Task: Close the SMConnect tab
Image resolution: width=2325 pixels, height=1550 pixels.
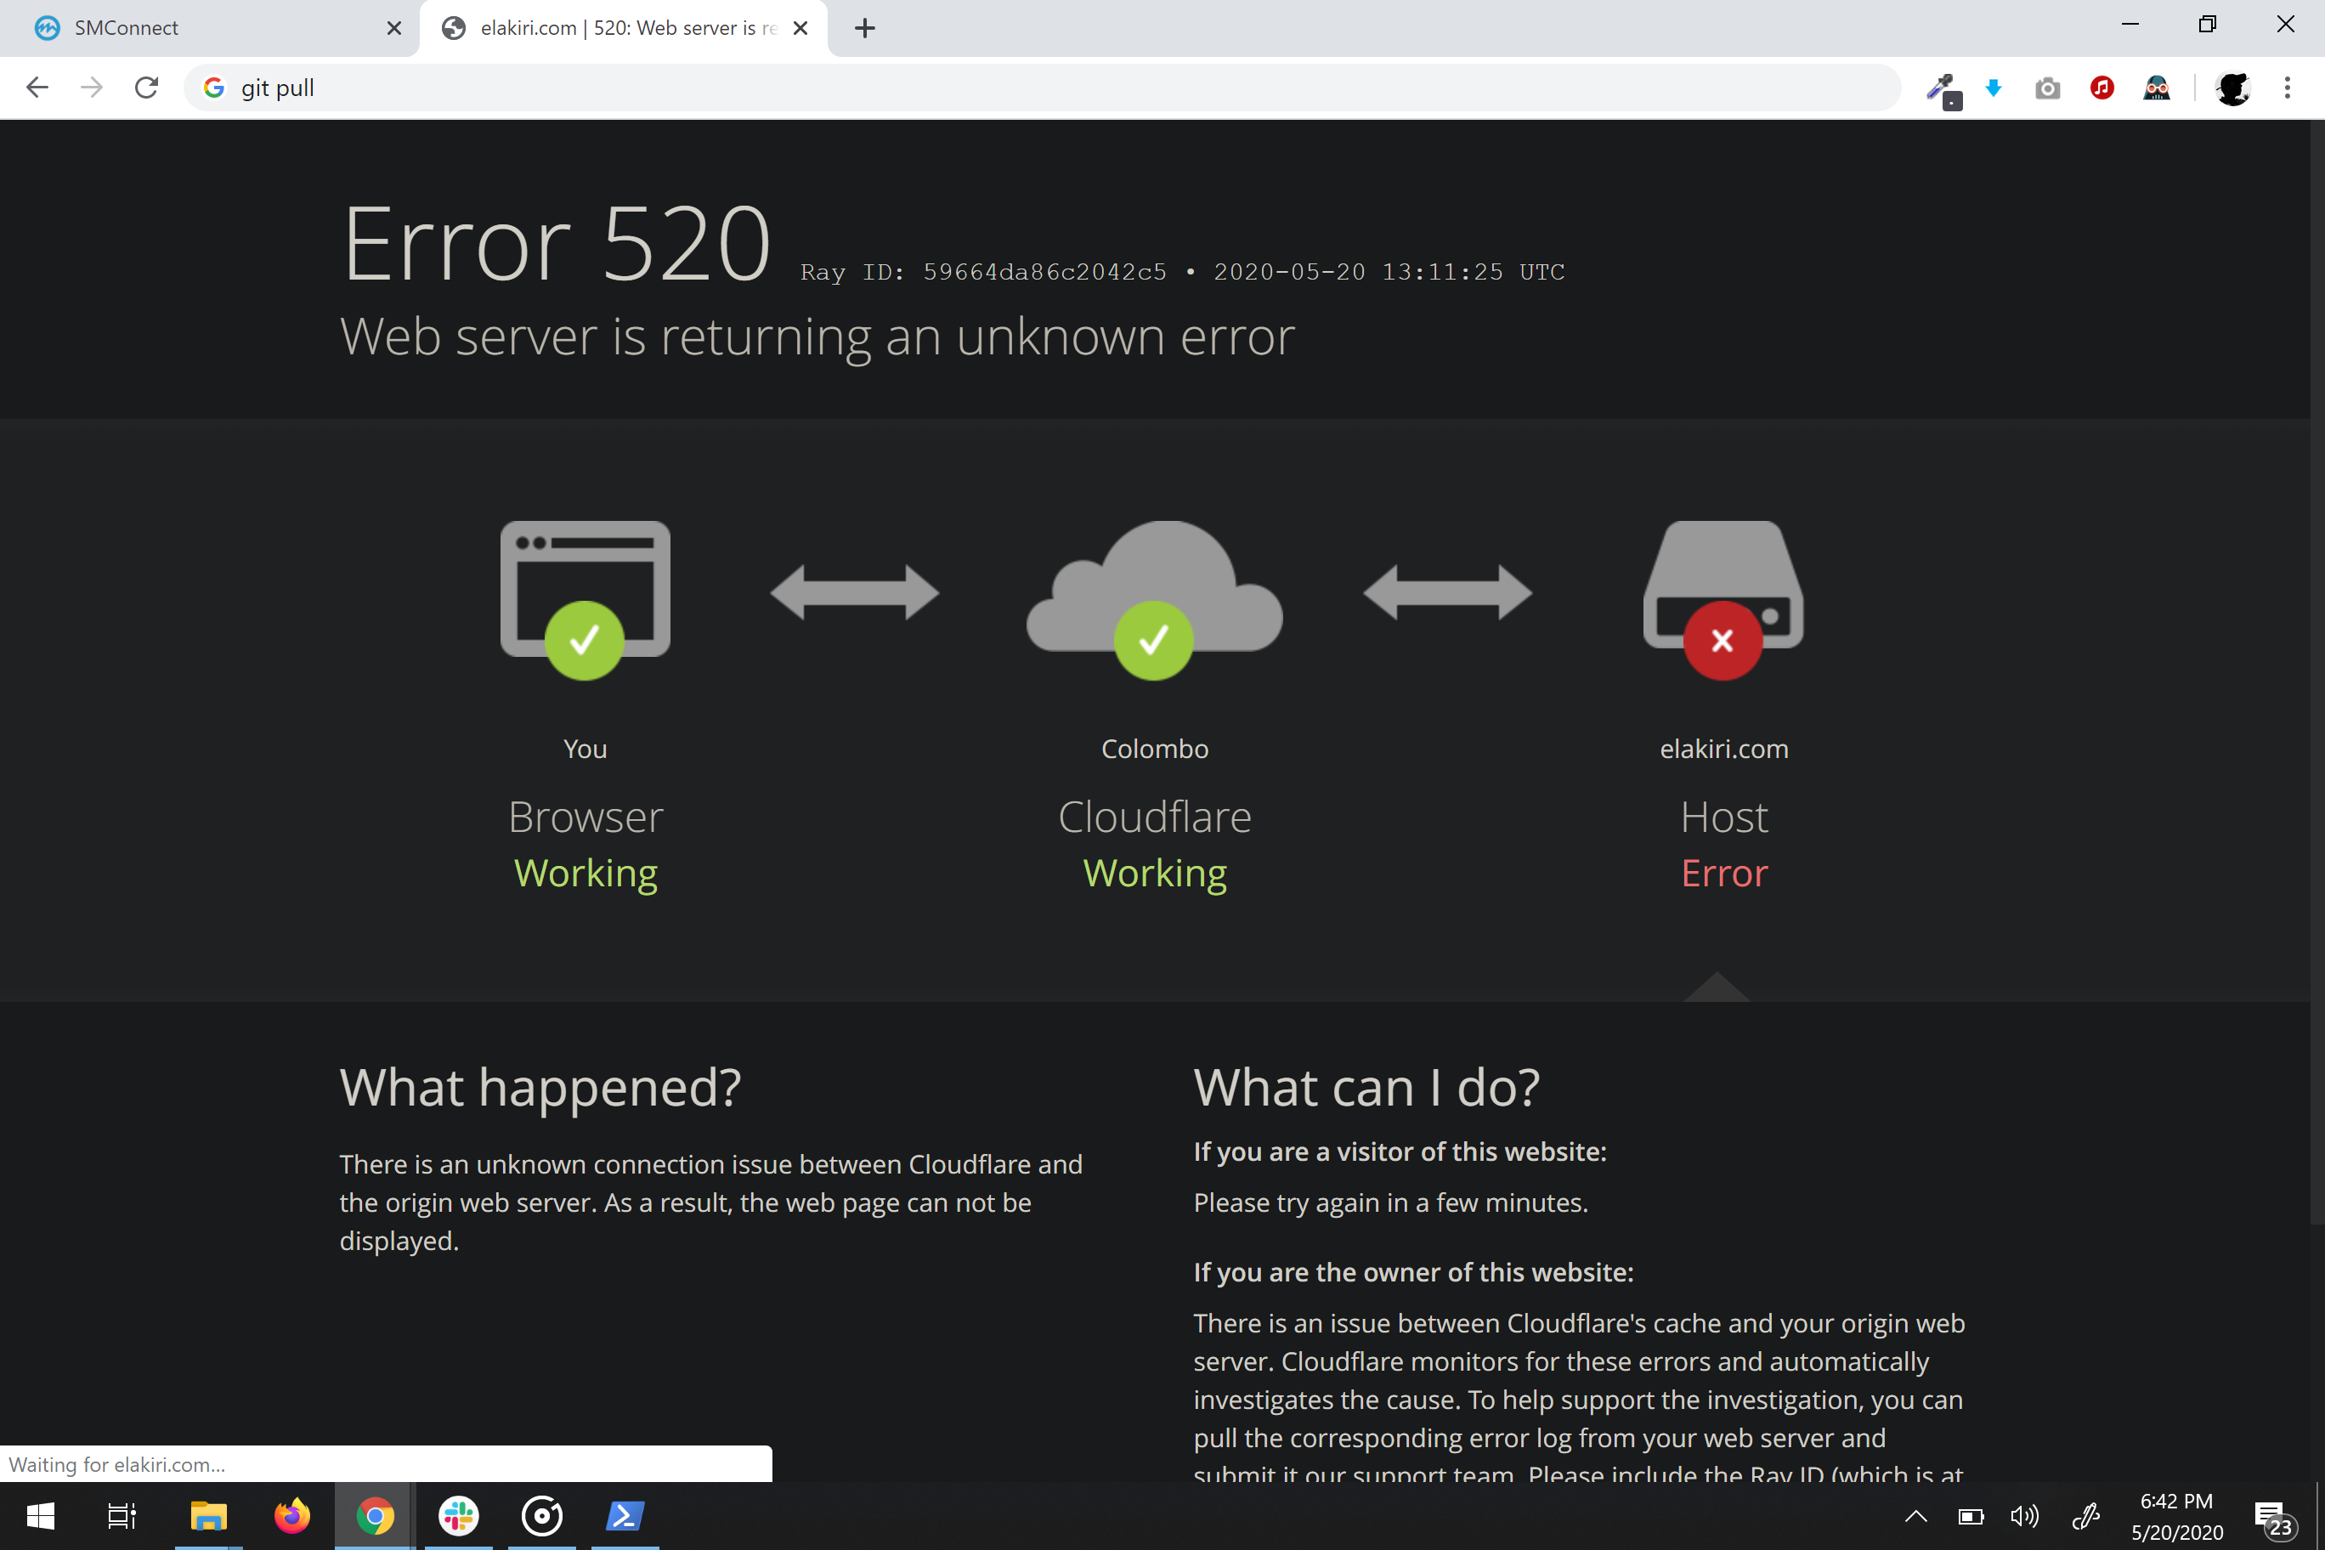Action: pos(393,28)
